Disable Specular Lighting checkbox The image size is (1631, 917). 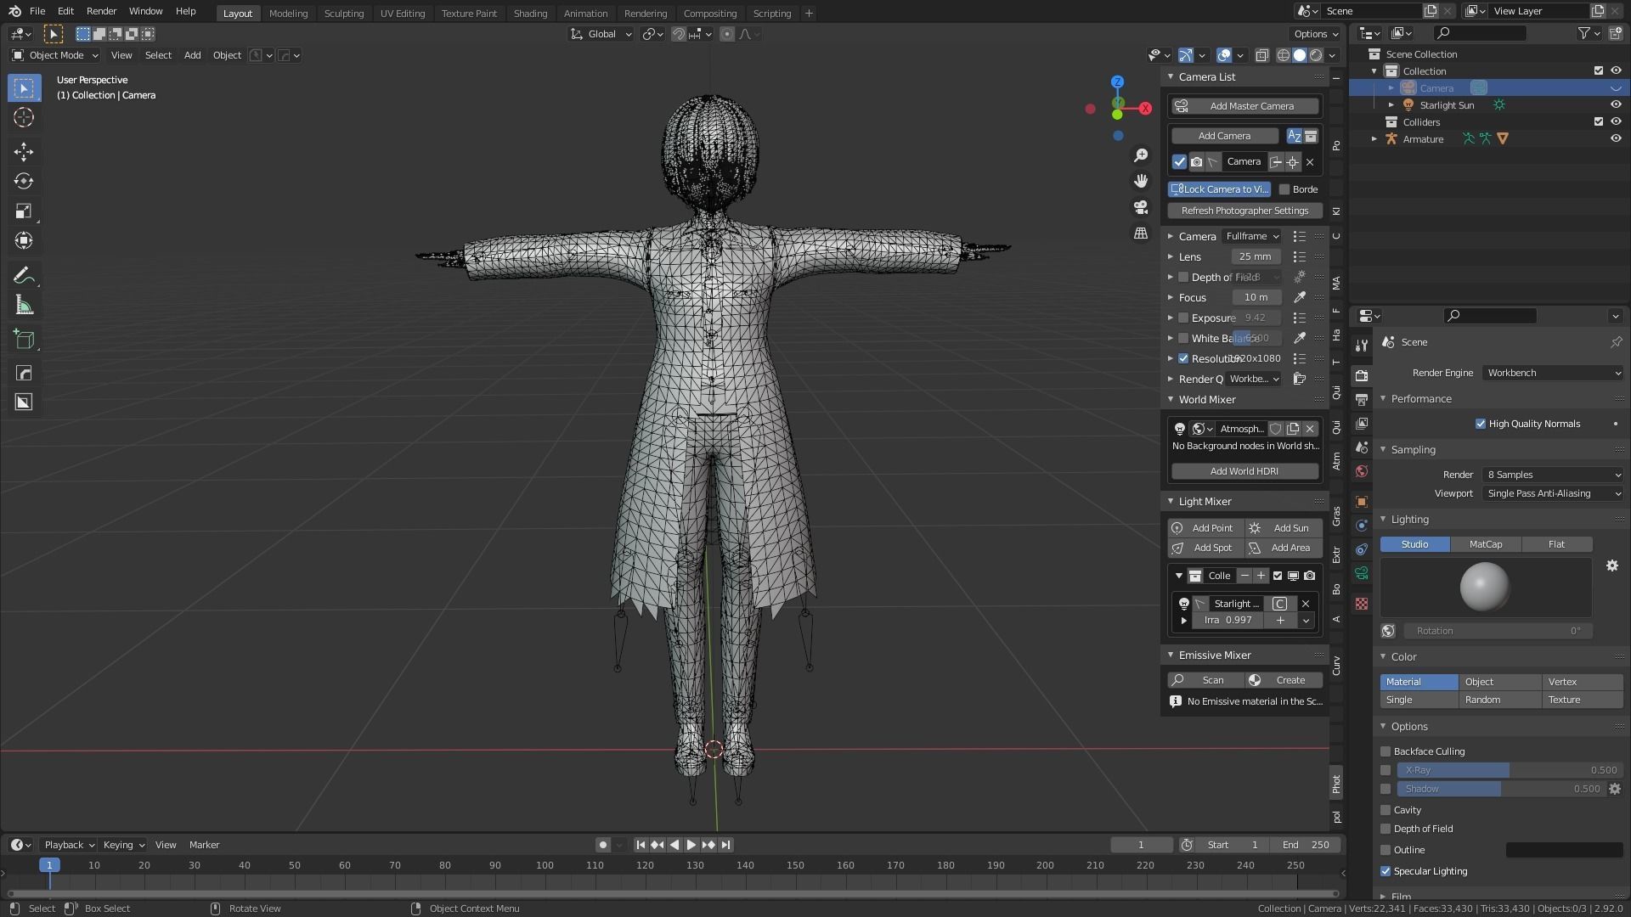(1386, 871)
